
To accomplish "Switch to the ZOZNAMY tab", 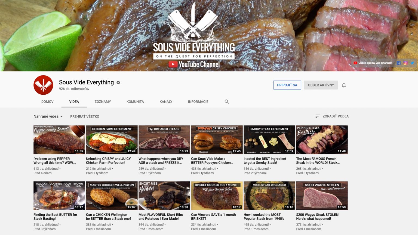I will (x=103, y=102).
